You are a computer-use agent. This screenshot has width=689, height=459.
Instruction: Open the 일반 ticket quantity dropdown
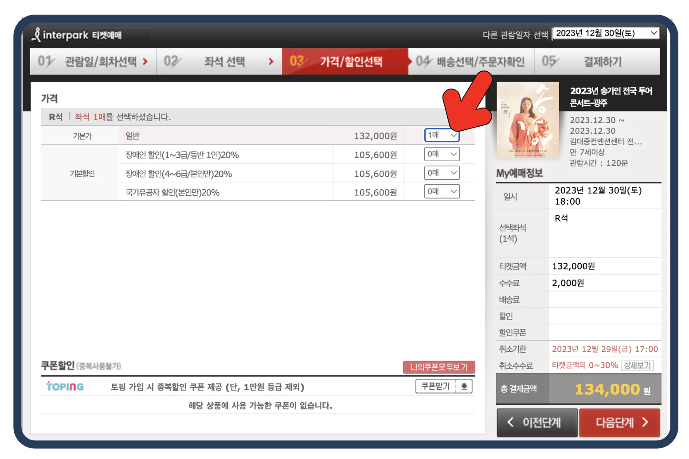(x=442, y=135)
